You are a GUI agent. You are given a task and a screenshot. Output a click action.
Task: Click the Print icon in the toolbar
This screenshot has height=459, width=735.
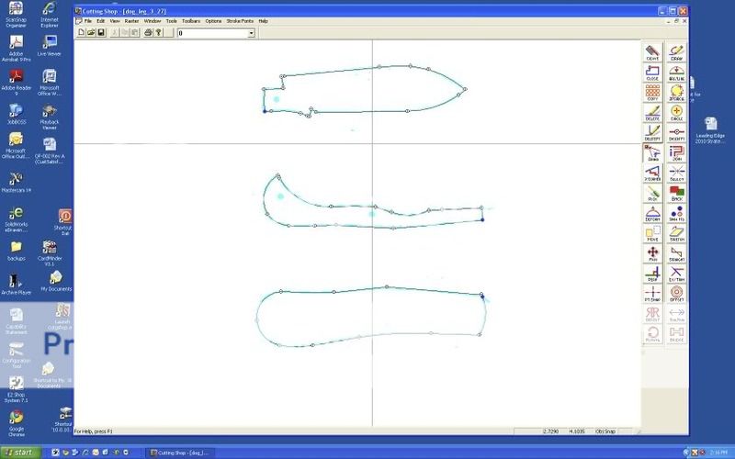coord(148,33)
